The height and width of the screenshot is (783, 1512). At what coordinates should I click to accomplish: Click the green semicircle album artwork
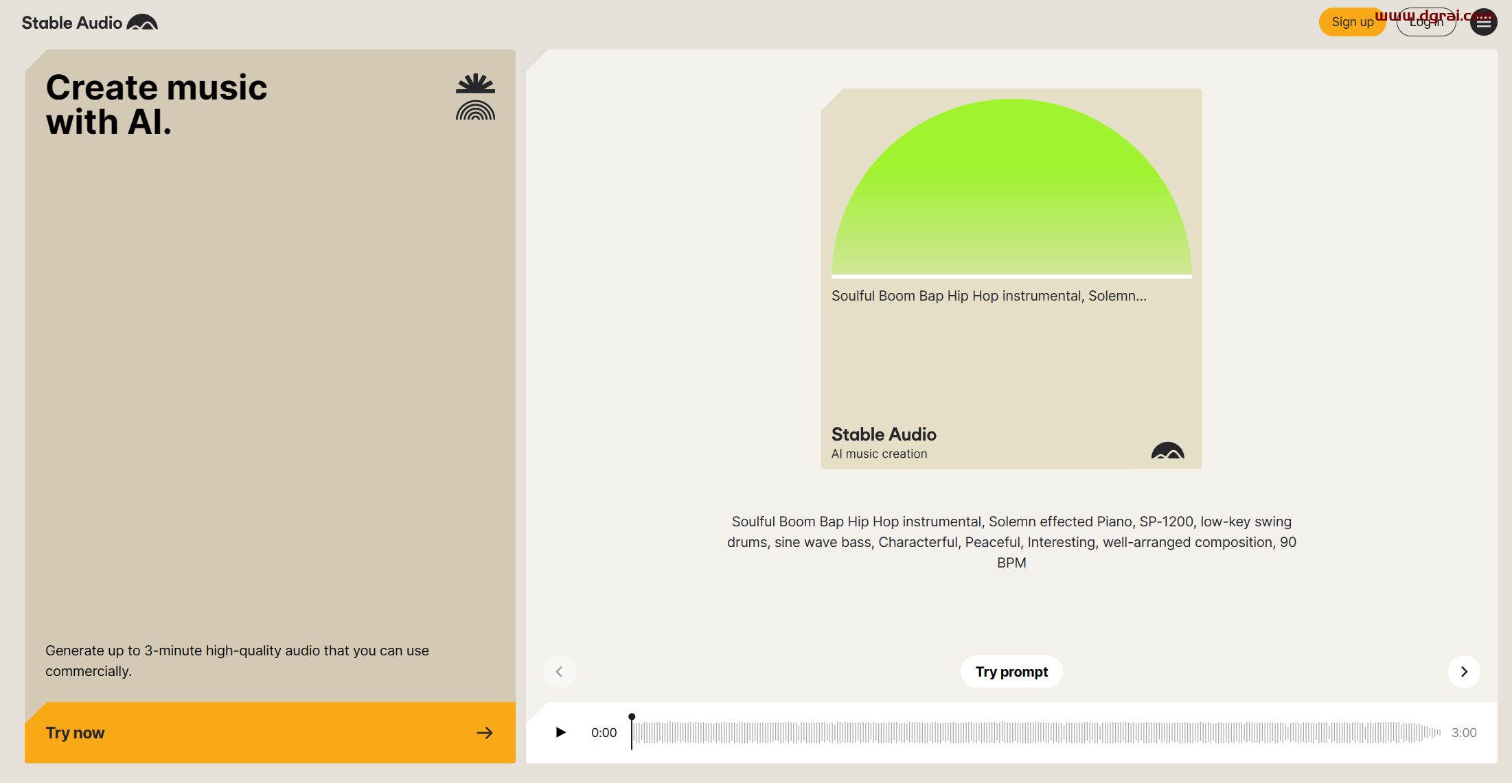pyautogui.click(x=1011, y=192)
